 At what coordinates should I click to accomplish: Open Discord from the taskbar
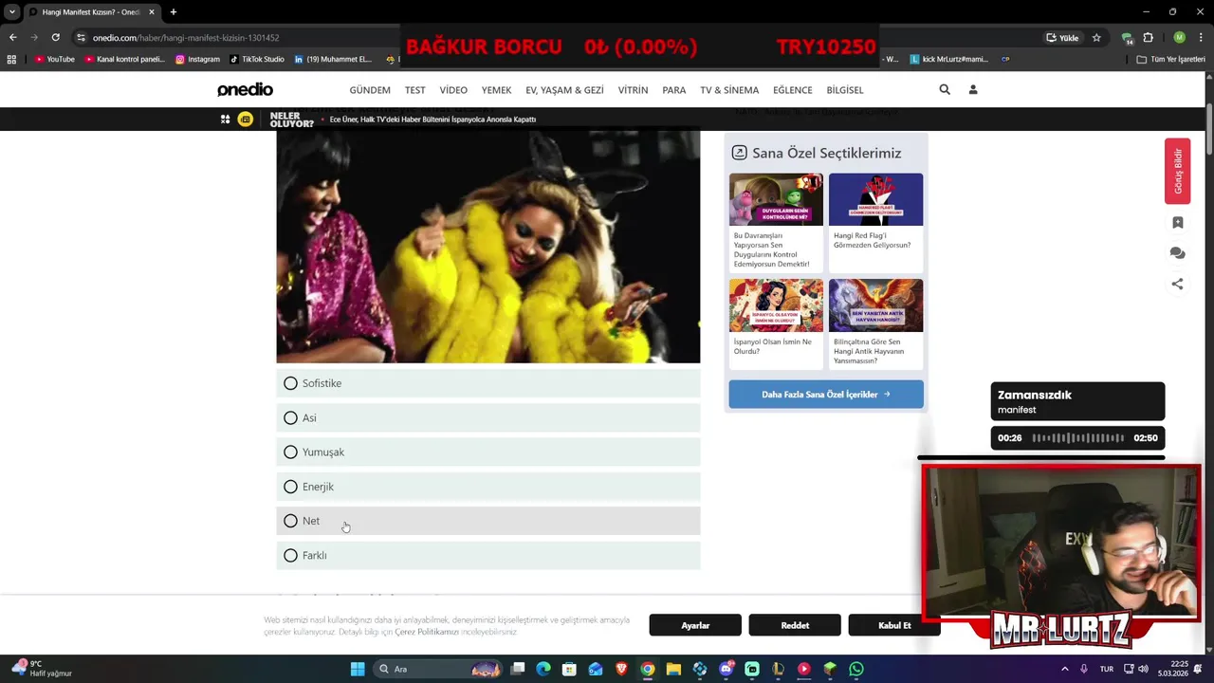point(727,669)
